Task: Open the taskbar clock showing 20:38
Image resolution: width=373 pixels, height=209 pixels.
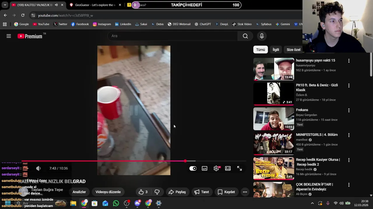Action: (361, 203)
